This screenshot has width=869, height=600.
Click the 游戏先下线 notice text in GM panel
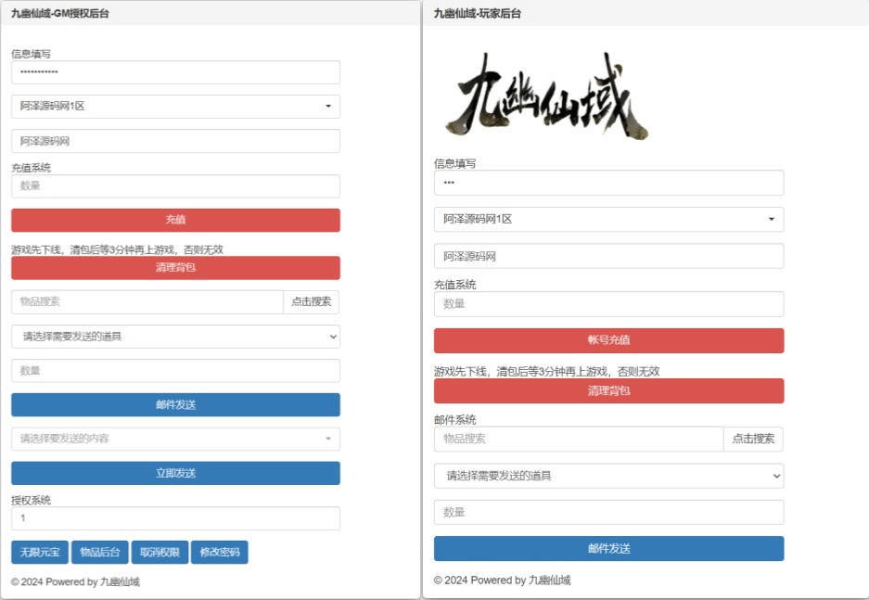117,249
